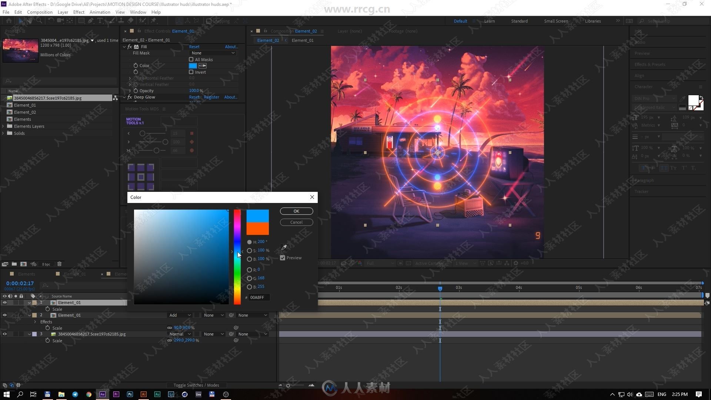Click the Effects label icon on Element_01
The width and height of the screenshot is (711, 400).
coord(46,321)
